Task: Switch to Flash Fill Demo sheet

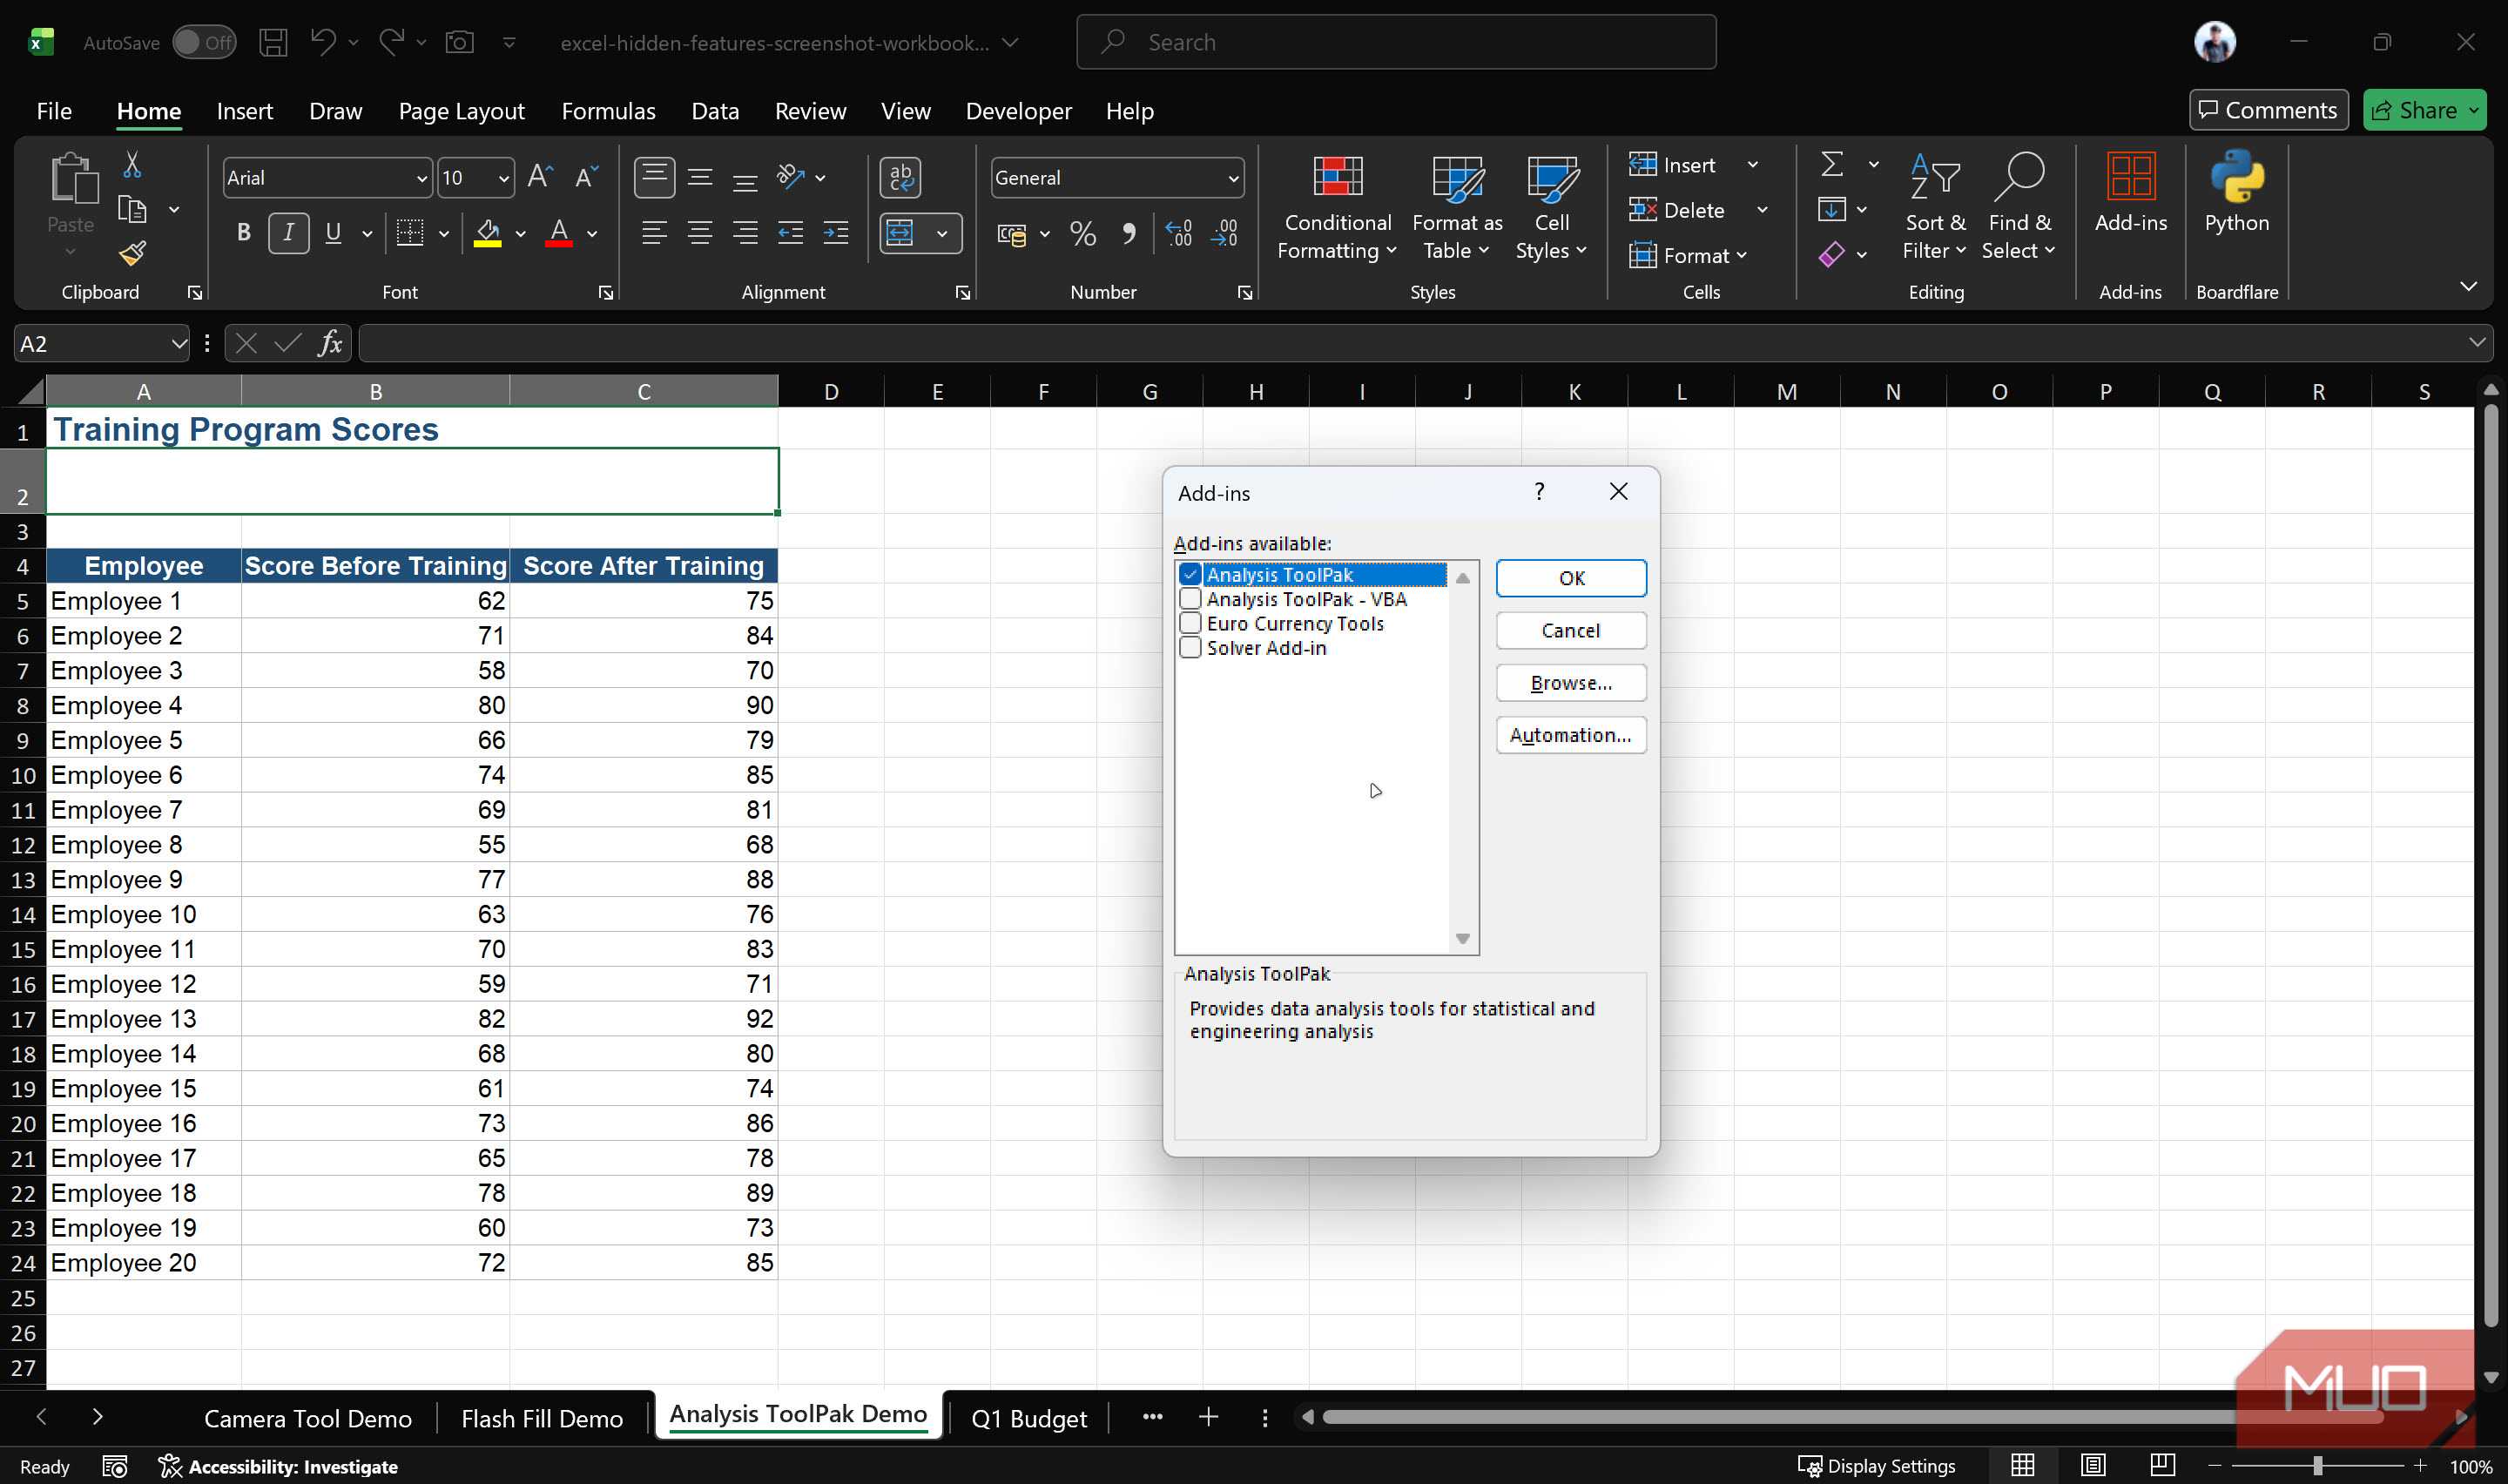Action: click(x=542, y=1418)
